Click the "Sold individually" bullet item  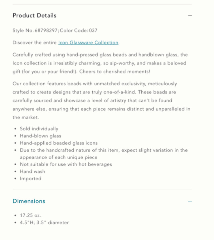click(x=39, y=129)
